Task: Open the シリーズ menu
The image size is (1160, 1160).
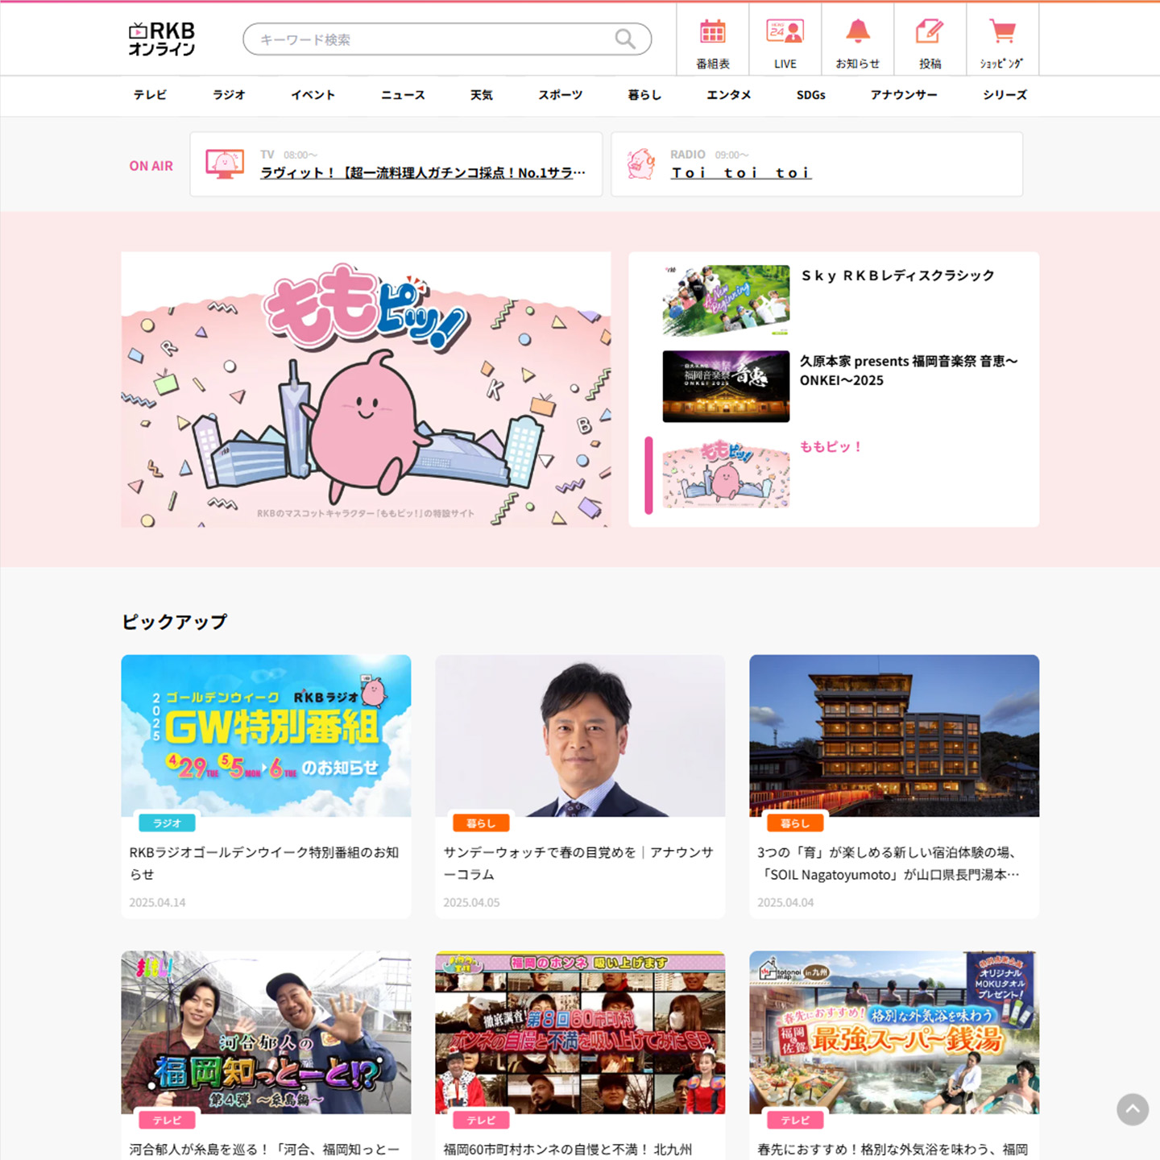Action: click(x=1005, y=95)
